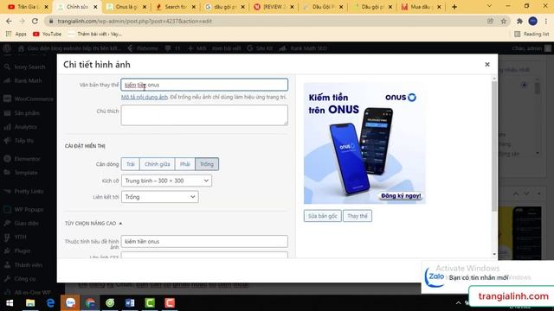The height and width of the screenshot is (311, 554).
Task: Open the Liên kết tới dropdown
Action: 159,197
